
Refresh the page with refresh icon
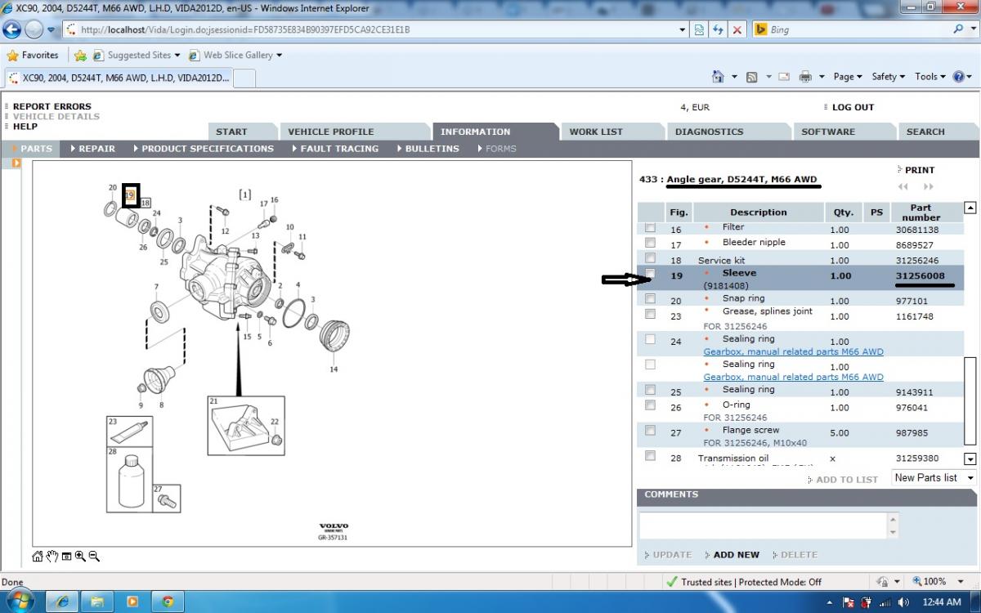click(718, 29)
